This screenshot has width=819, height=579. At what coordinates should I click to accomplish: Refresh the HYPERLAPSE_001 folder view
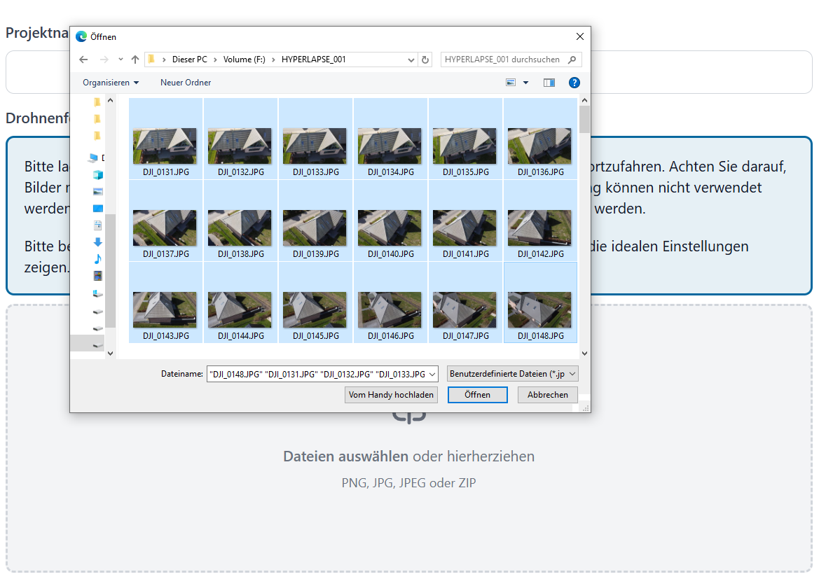click(425, 60)
